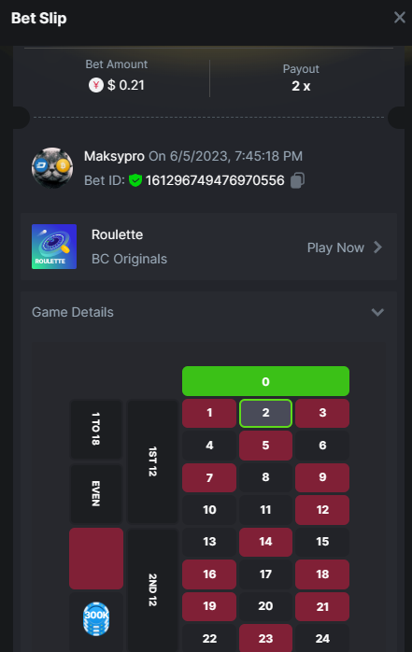Collapse the Game Details section
Screen dimensions: 412x652
[377, 312]
